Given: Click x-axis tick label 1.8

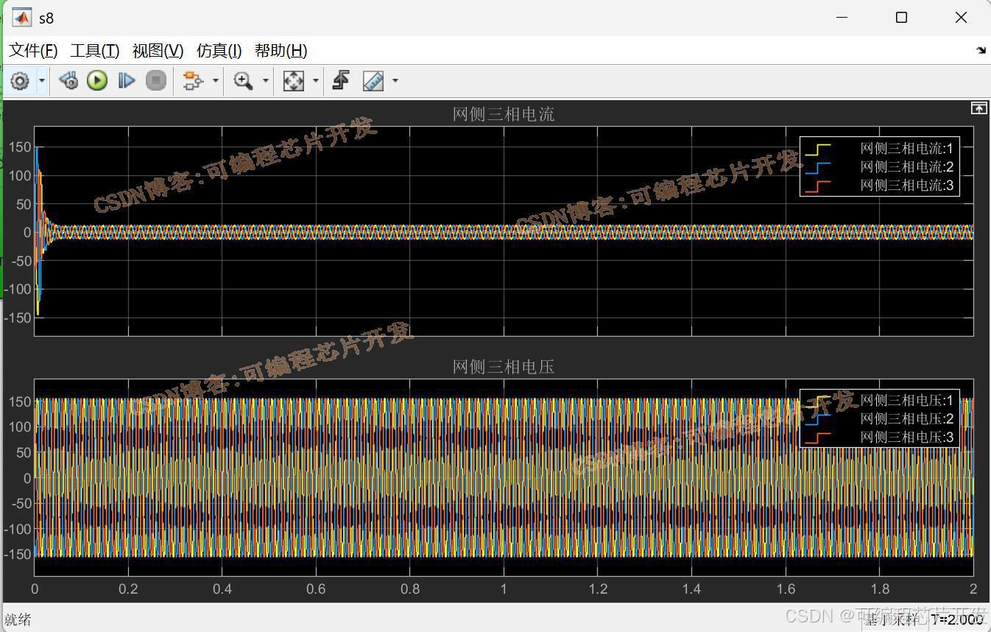Looking at the screenshot, I should tap(880, 589).
